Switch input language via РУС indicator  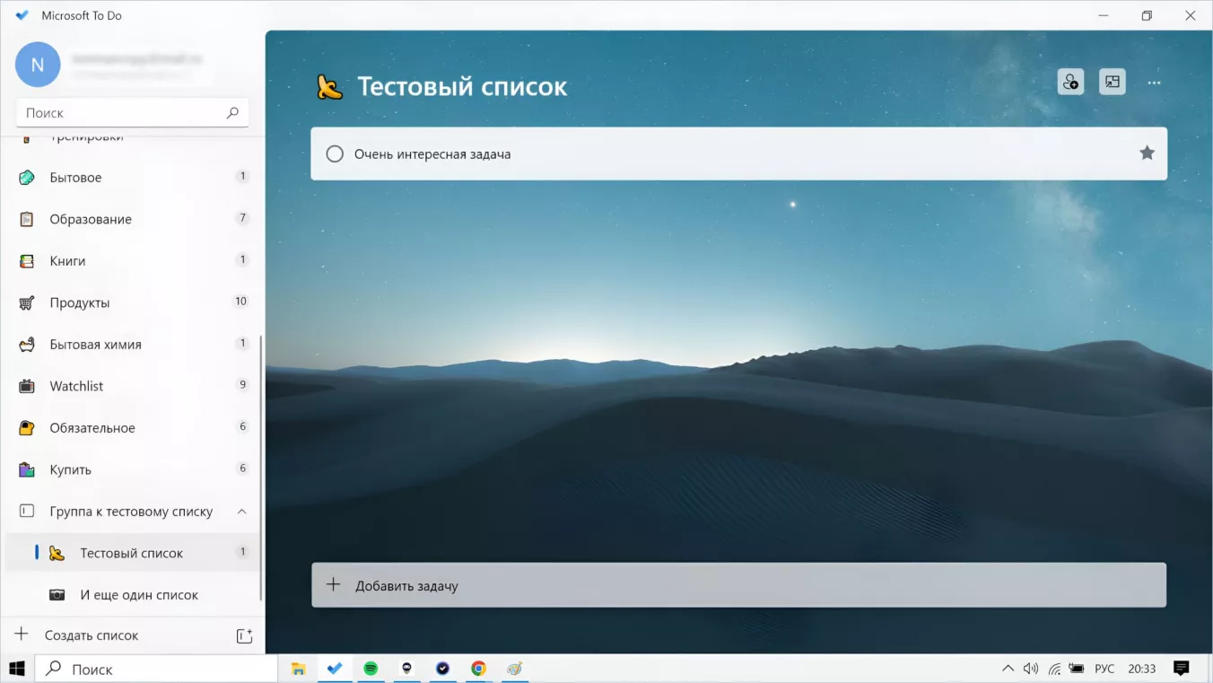pos(1104,669)
